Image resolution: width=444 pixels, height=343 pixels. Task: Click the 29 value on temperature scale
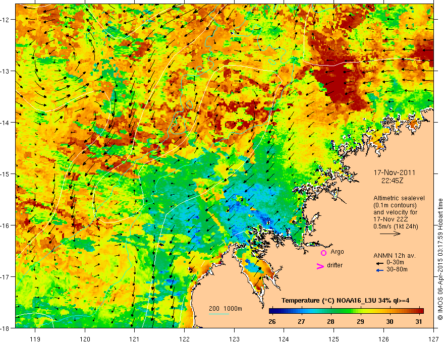(360, 321)
